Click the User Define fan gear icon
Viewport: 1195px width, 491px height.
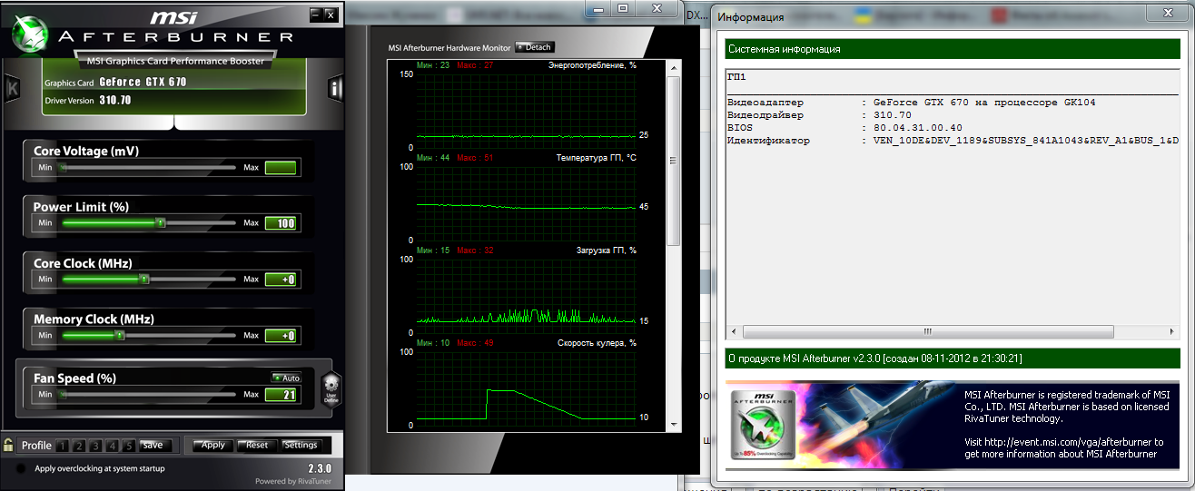331,388
